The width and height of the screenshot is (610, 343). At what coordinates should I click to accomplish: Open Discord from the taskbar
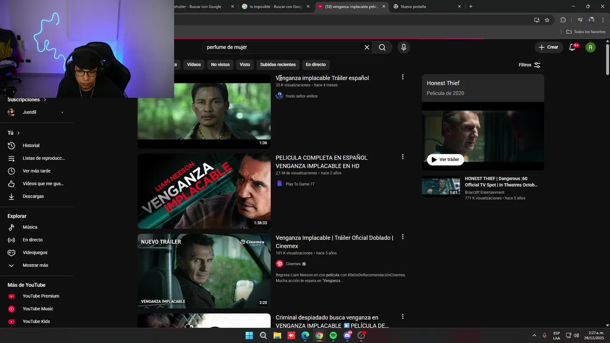pyautogui.click(x=347, y=335)
